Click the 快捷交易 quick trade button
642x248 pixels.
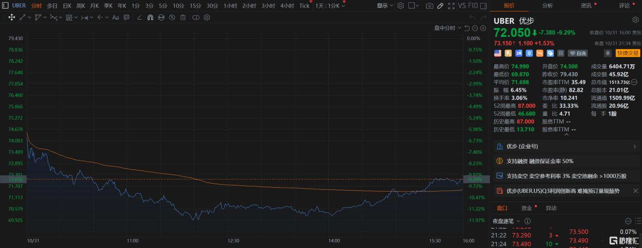coord(628,53)
